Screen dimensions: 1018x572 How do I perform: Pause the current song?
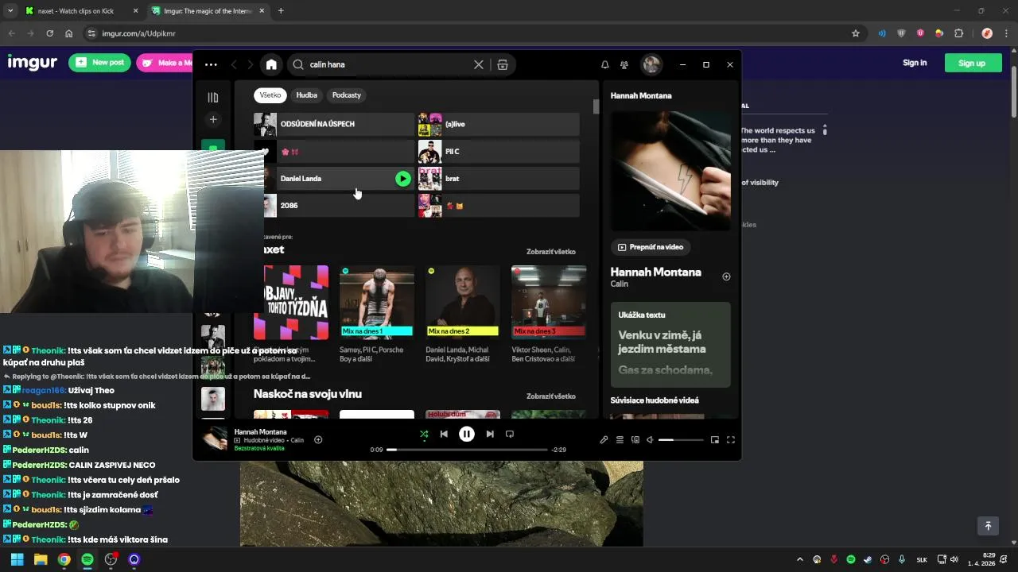(x=467, y=434)
